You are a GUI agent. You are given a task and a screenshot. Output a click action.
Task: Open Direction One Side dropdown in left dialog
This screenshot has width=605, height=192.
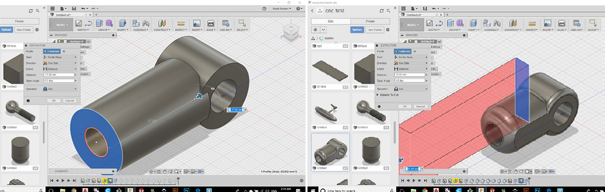pos(60,63)
